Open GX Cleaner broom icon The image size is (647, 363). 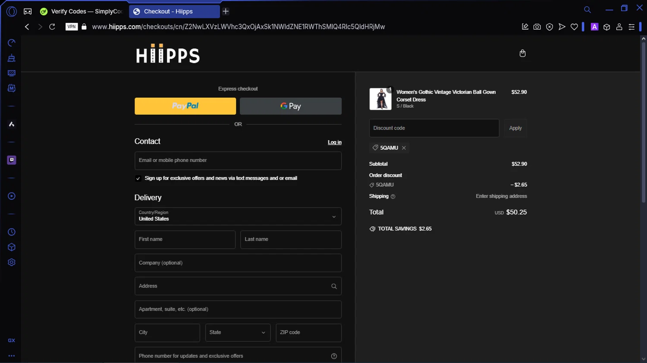(x=12, y=58)
